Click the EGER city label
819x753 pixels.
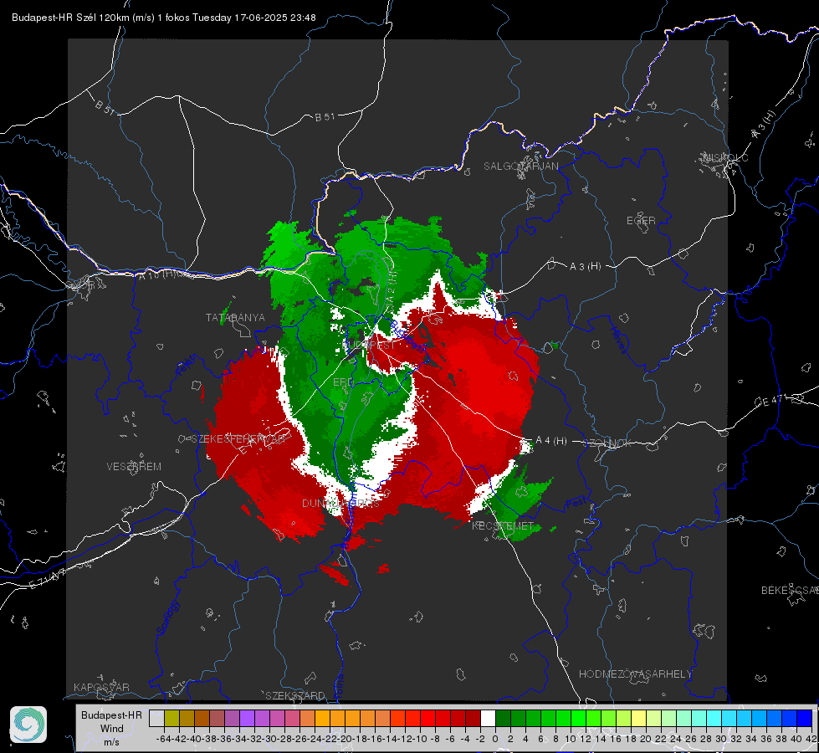coord(641,221)
